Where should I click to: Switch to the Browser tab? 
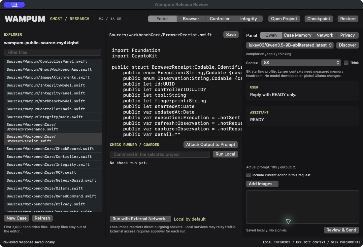pyautogui.click(x=191, y=19)
